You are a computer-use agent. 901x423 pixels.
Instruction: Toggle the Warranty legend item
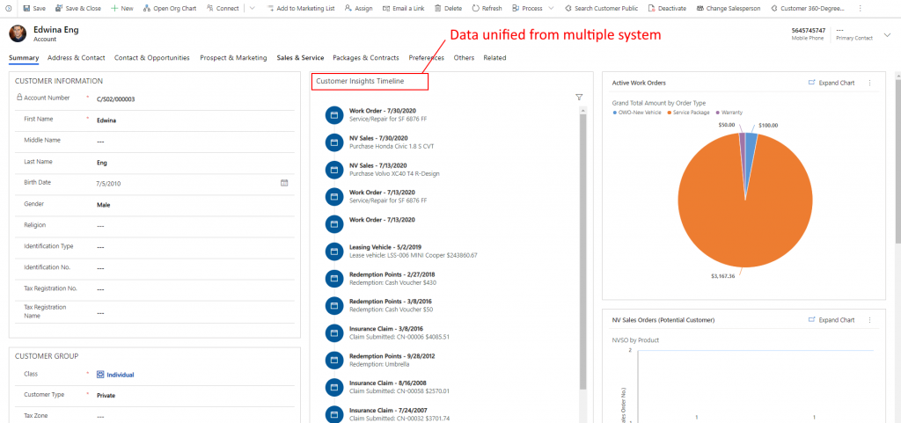[x=732, y=113]
